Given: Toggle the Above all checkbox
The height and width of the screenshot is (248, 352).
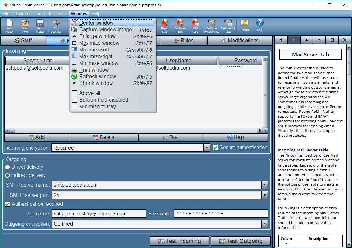Looking at the screenshot, I should [74, 93].
